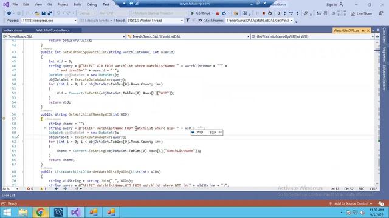Click the notifications icon in status bar
This screenshot has width=389, height=218.
(381, 203)
